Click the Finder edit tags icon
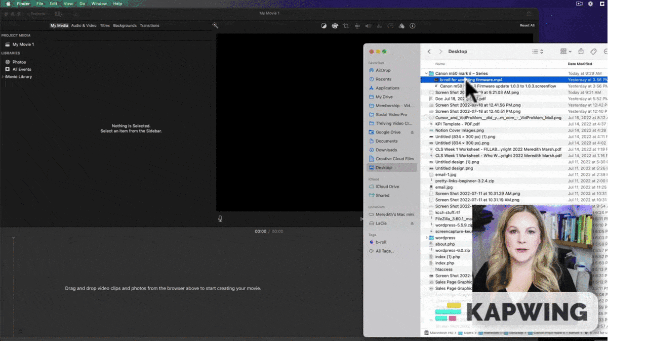Viewport: 648px width, 364px height. 594,52
